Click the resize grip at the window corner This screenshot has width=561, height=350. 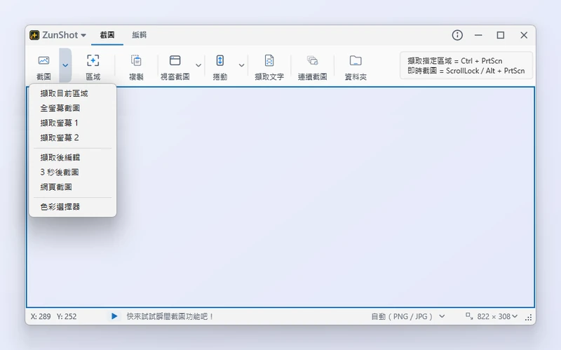point(529,318)
